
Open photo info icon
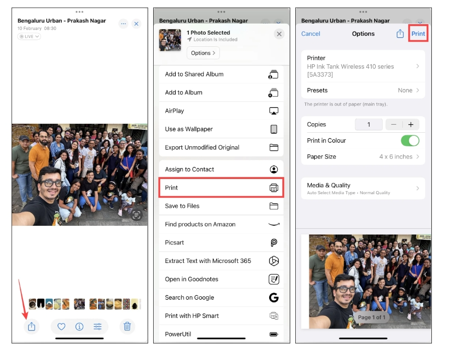(79, 326)
